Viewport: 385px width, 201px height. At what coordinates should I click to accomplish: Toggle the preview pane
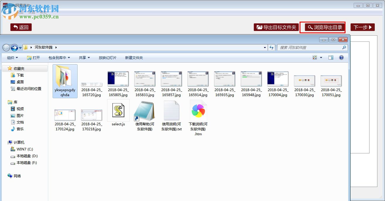pos(331,58)
